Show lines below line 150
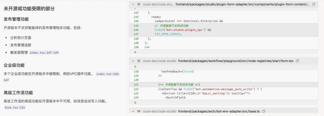The height and width of the screenshot is (116, 324). (x=135, y=52)
